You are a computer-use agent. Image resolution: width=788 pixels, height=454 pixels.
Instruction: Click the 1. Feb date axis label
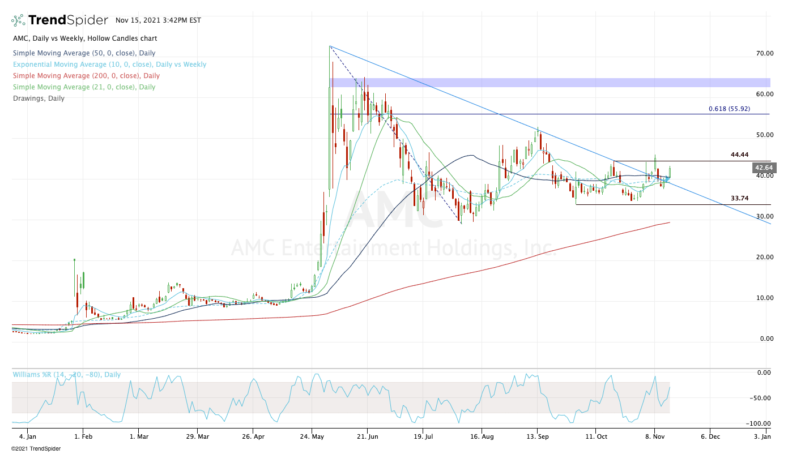[x=83, y=437]
